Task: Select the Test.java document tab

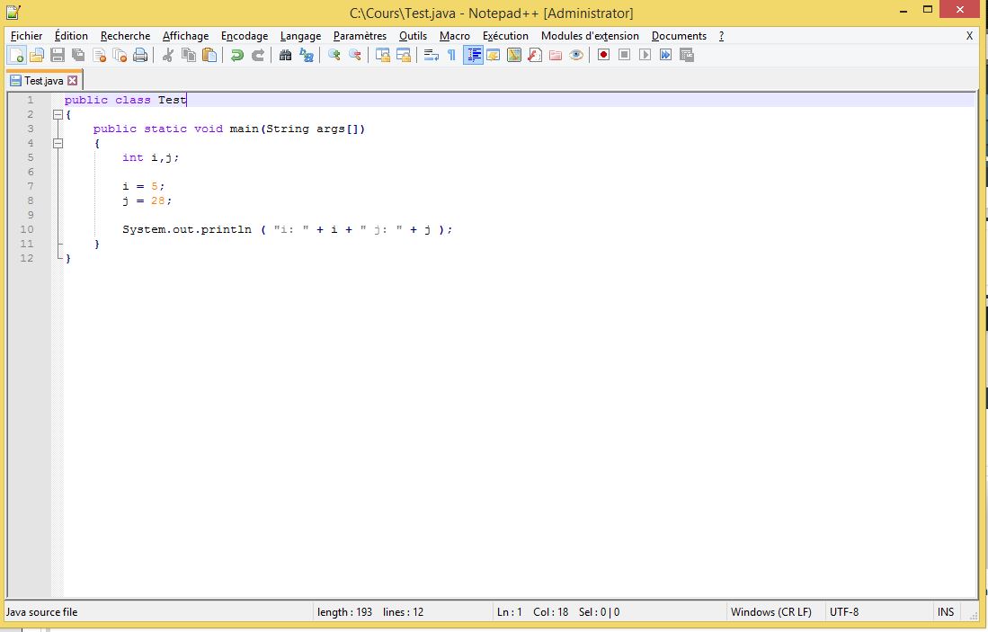Action: tap(43, 81)
